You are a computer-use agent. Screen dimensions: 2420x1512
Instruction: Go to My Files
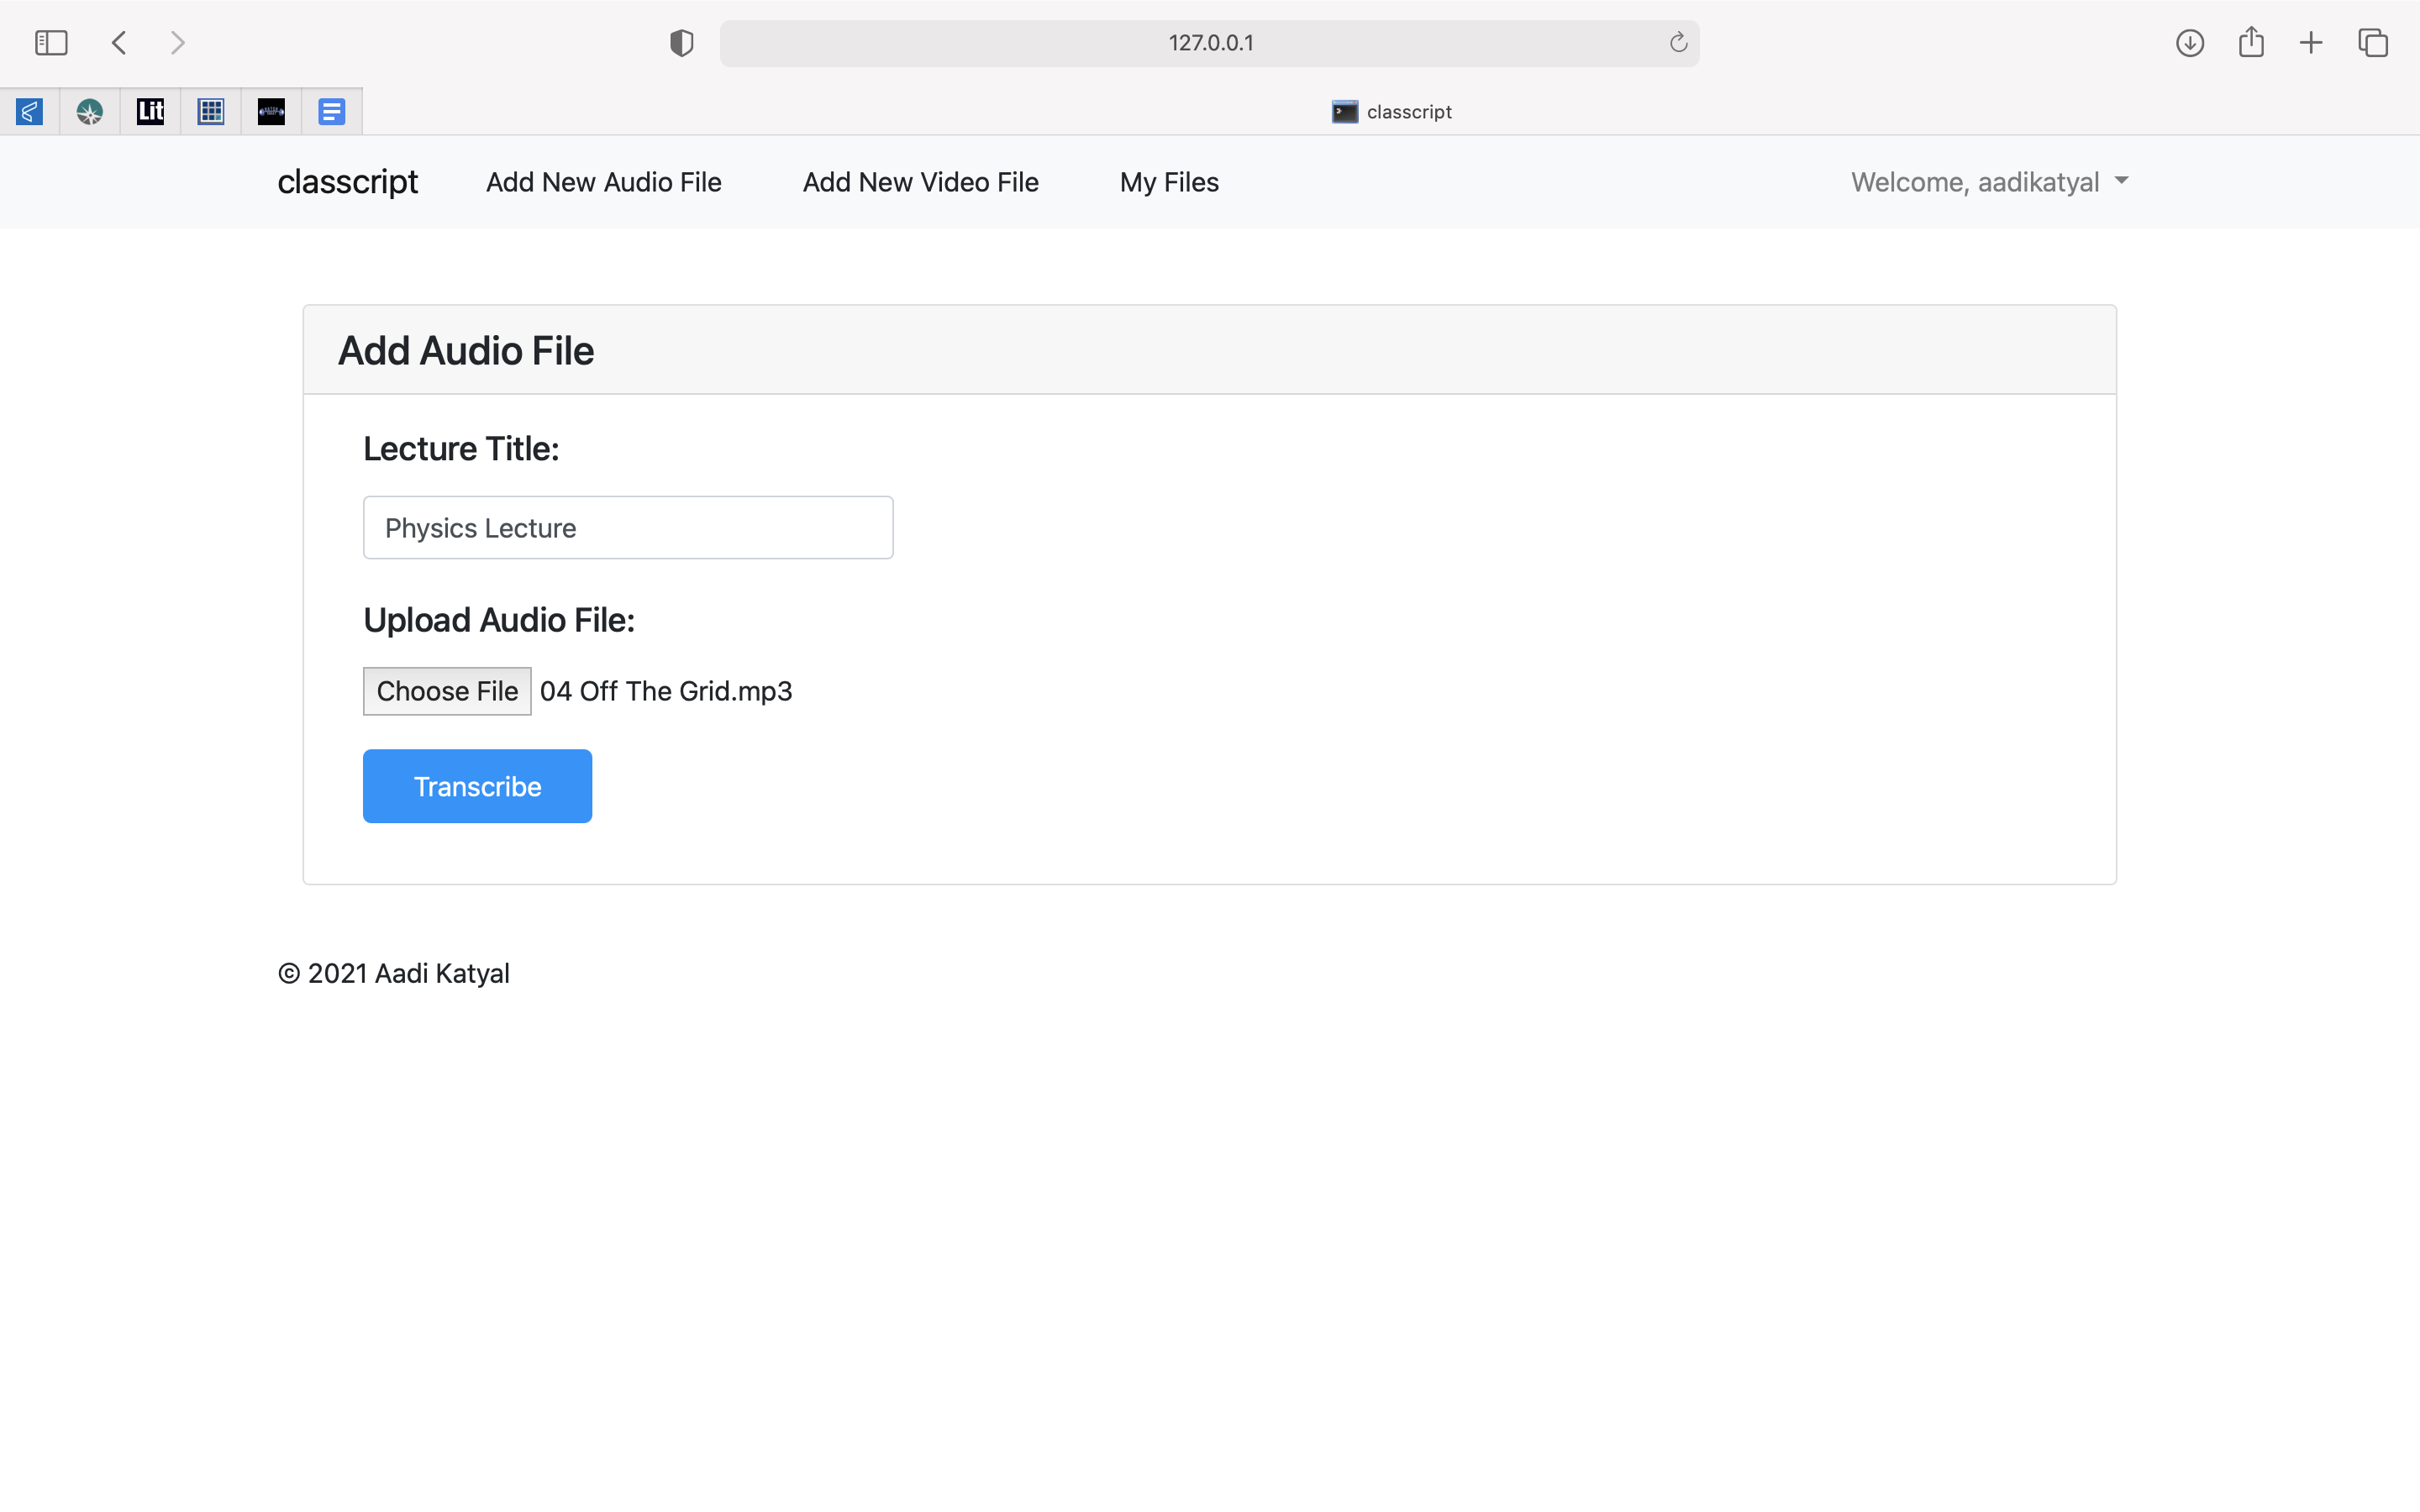coord(1168,182)
